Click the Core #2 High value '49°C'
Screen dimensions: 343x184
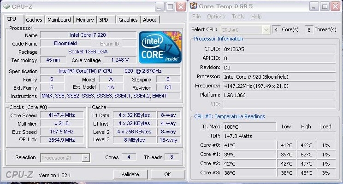(x=306, y=163)
